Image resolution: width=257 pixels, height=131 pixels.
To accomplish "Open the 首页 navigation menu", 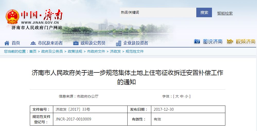I will click(x=16, y=43).
